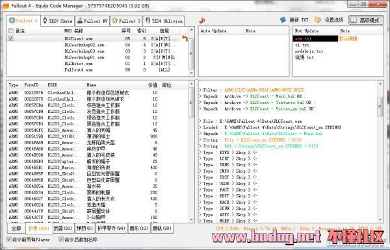The height and width of the screenshot is (250, 390).
Task: Toggle the 高级模式 advanced mode button
Action: (366, 20)
